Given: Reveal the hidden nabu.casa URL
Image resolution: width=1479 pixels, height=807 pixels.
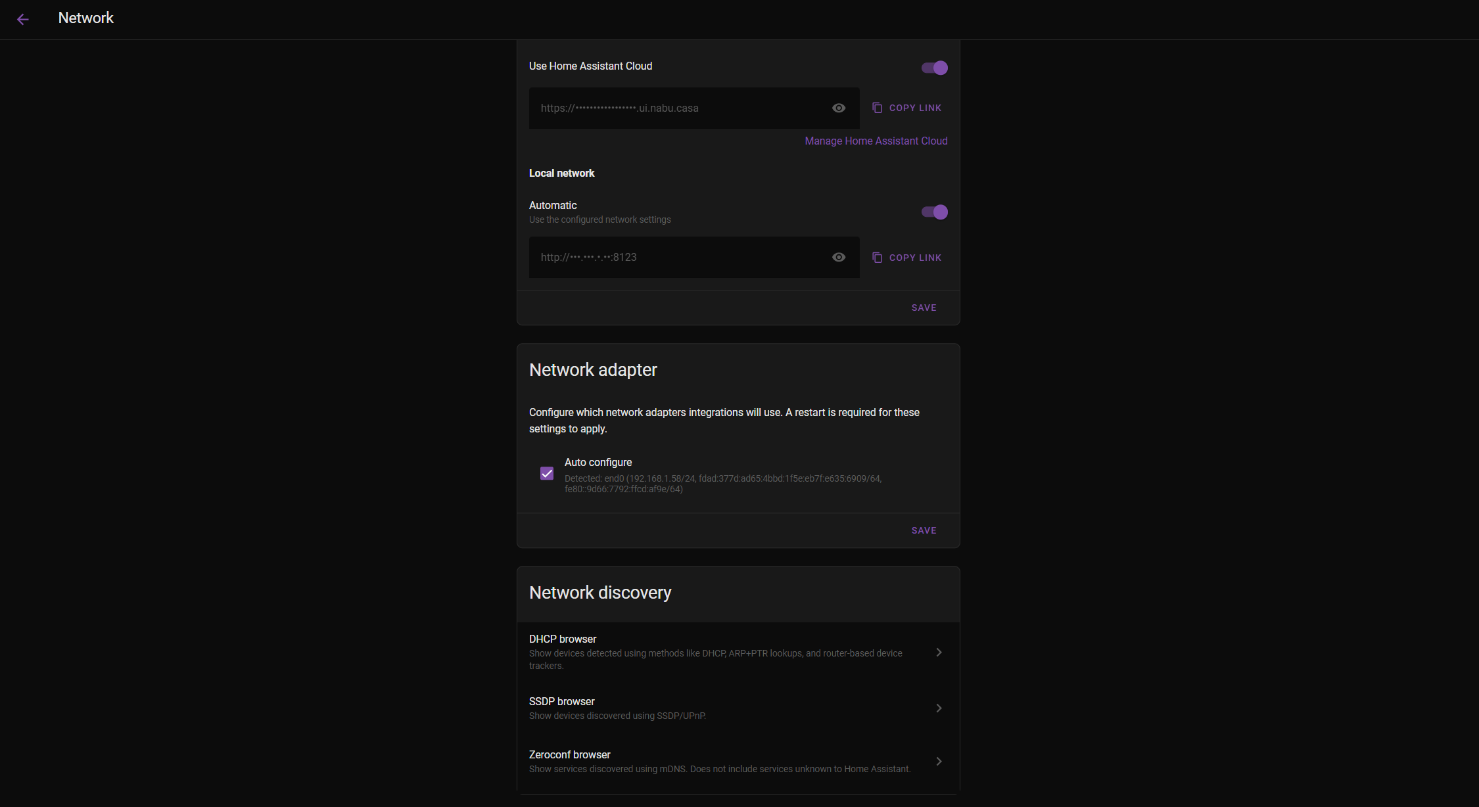Looking at the screenshot, I should (x=839, y=108).
